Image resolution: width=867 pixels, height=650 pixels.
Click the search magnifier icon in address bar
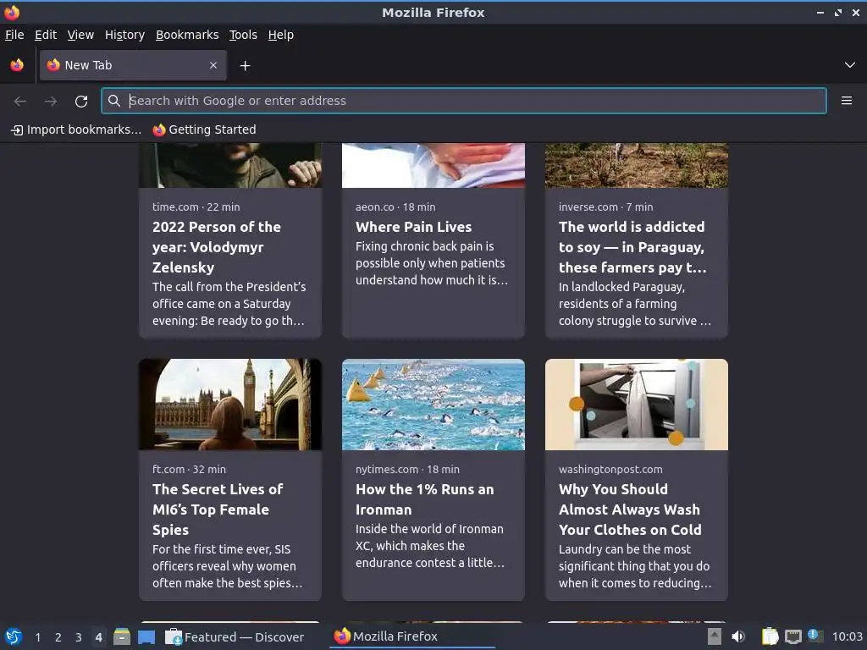(x=114, y=101)
